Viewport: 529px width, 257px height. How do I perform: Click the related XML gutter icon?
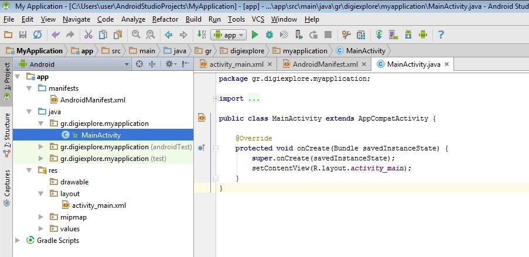click(x=202, y=118)
